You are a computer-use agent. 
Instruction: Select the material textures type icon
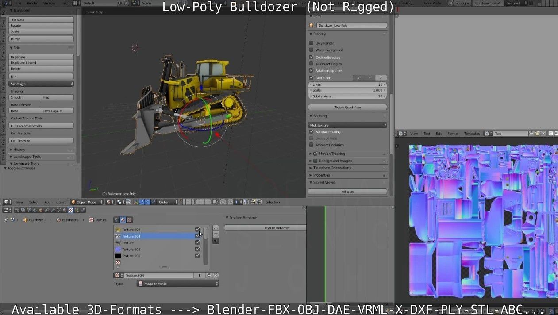click(123, 220)
